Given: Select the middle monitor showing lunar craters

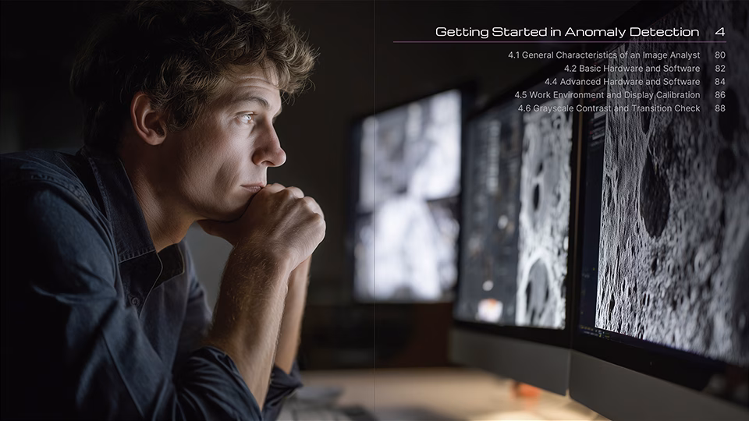Looking at the screenshot, I should (515, 218).
